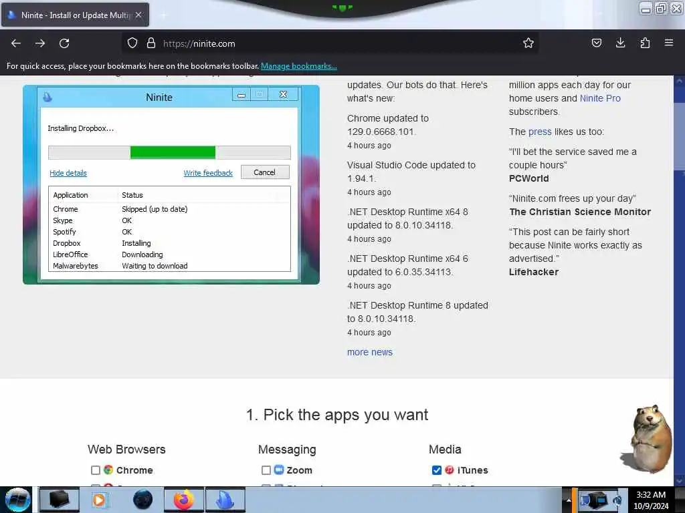Launch the media player taskbar icon
The height and width of the screenshot is (513, 685).
pos(99,500)
